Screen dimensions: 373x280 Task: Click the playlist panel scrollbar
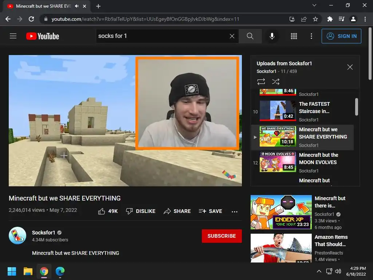click(x=356, y=107)
